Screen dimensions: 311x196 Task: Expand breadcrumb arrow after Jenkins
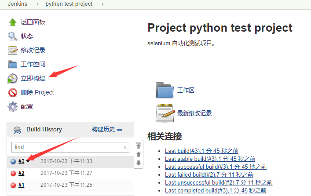point(38,4)
